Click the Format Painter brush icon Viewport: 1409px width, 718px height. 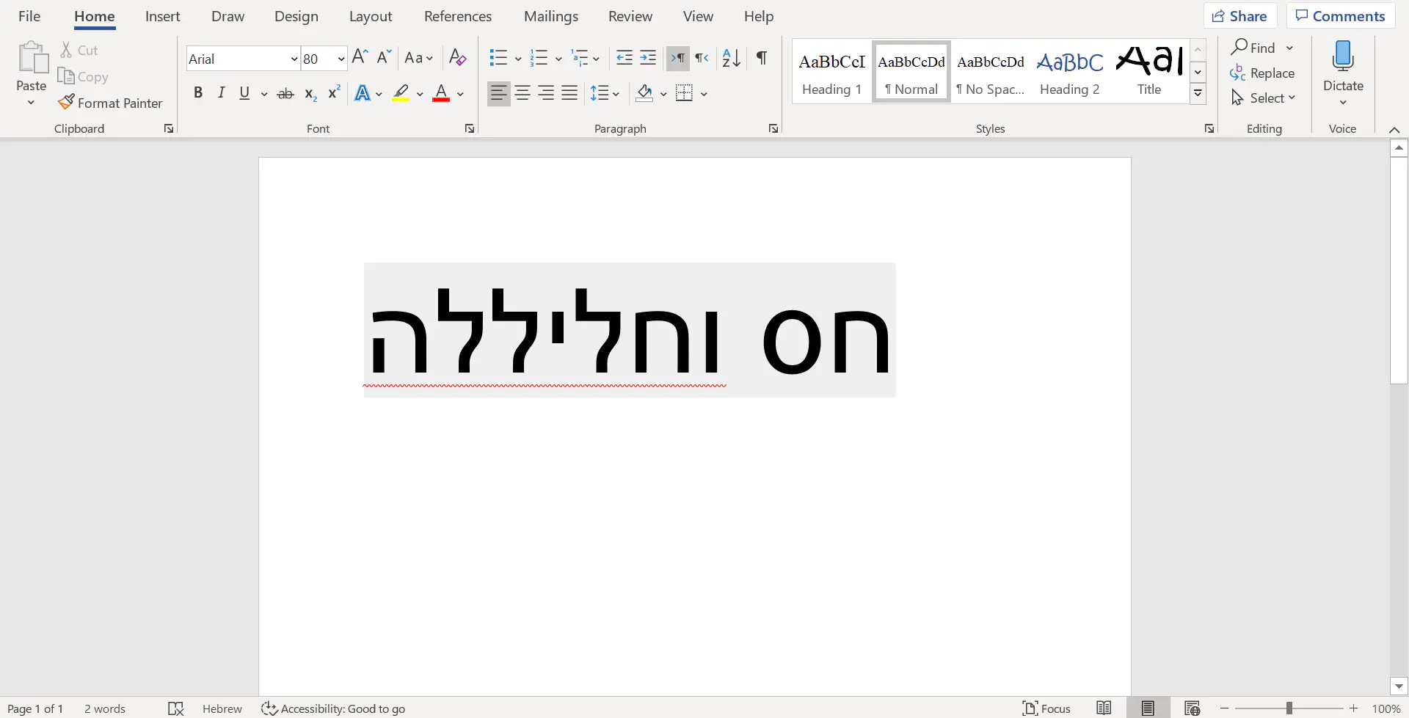[x=66, y=103]
